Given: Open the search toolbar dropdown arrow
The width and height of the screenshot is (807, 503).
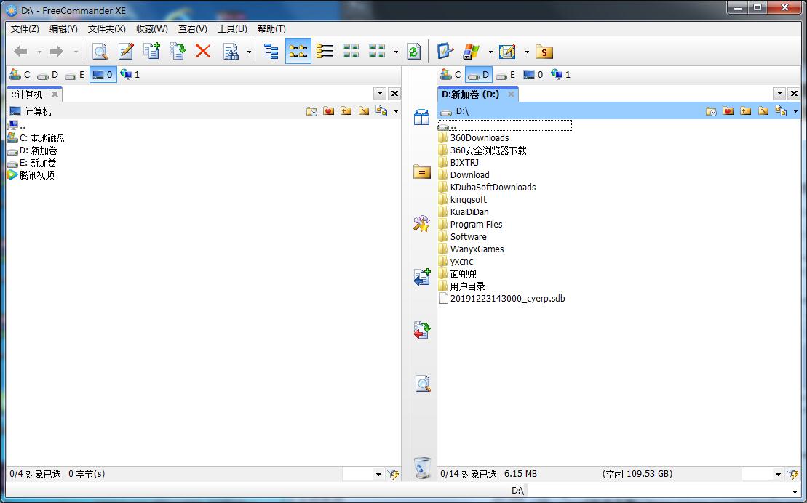Looking at the screenshot, I should pos(249,52).
